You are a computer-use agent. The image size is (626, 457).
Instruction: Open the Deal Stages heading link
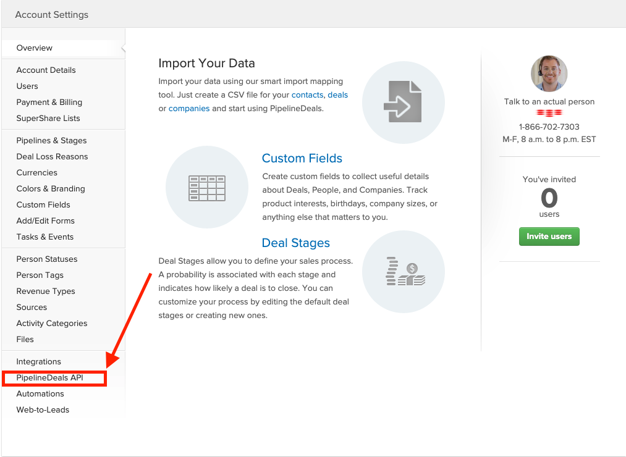[296, 243]
